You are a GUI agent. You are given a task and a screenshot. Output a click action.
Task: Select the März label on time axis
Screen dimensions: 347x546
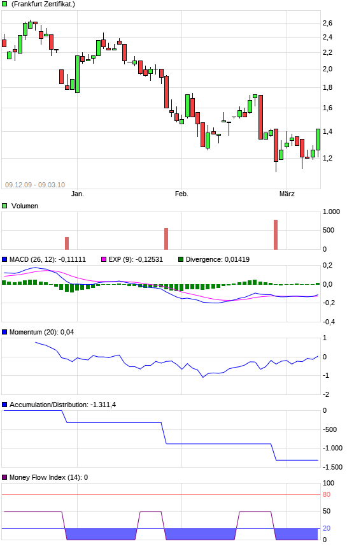point(287,194)
